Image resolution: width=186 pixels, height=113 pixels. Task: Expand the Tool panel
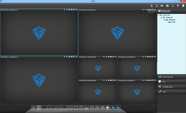pyautogui.click(x=171, y=92)
